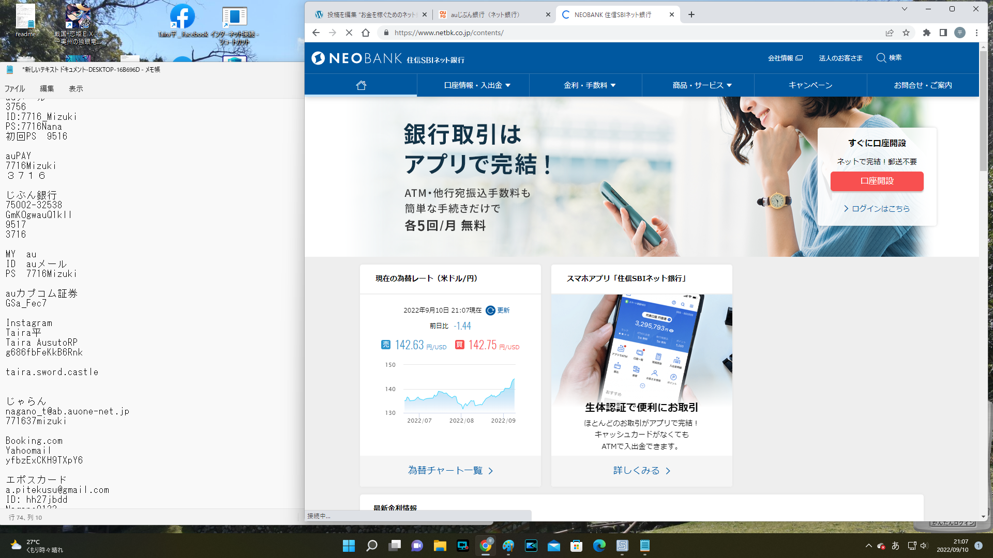Viewport: 993px width, 558px height.
Task: Switch to the auじぶん銀行 browser tab
Action: [x=485, y=14]
